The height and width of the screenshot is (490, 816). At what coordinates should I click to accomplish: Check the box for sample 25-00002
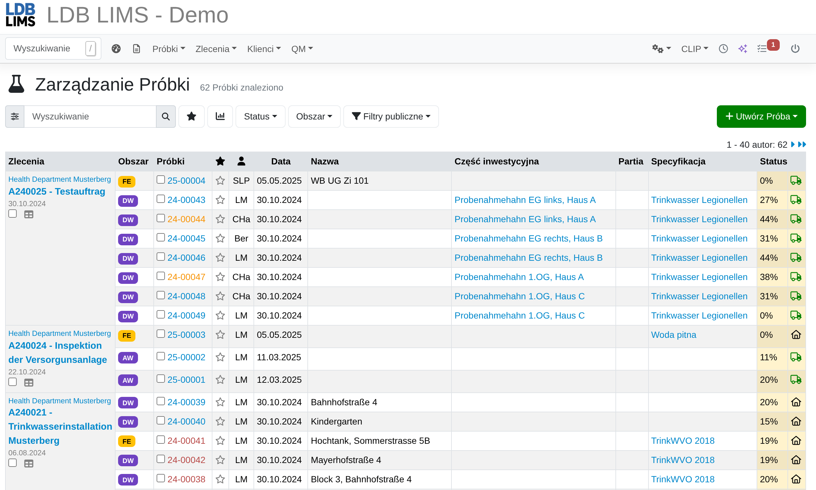pyautogui.click(x=161, y=356)
